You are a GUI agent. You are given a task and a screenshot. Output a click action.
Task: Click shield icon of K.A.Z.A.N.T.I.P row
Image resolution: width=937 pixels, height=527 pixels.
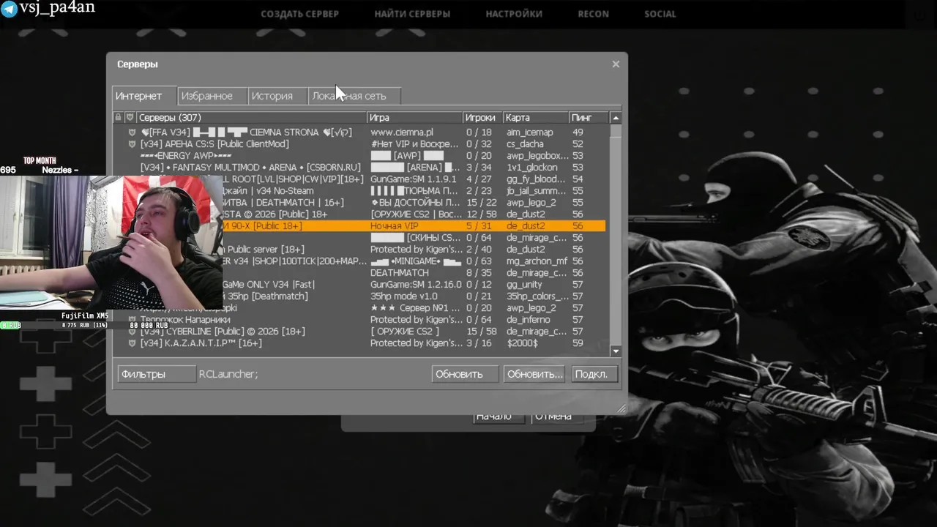click(x=132, y=343)
